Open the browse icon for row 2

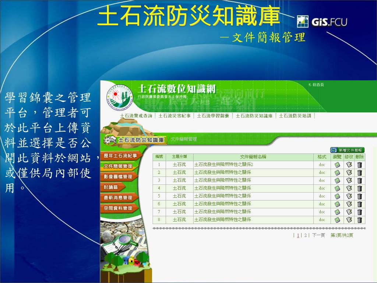[337, 173]
